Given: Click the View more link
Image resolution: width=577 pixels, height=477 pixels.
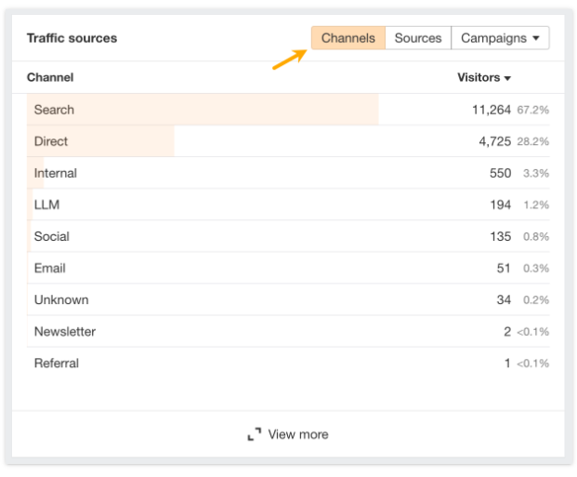Looking at the screenshot, I should (x=297, y=434).
